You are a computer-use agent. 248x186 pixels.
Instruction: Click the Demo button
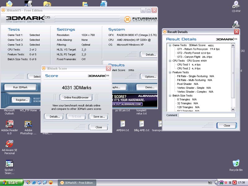(x=147, y=87)
